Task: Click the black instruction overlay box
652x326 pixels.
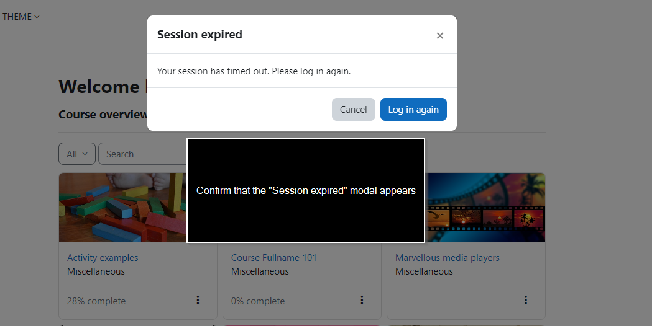Action: [x=306, y=190]
